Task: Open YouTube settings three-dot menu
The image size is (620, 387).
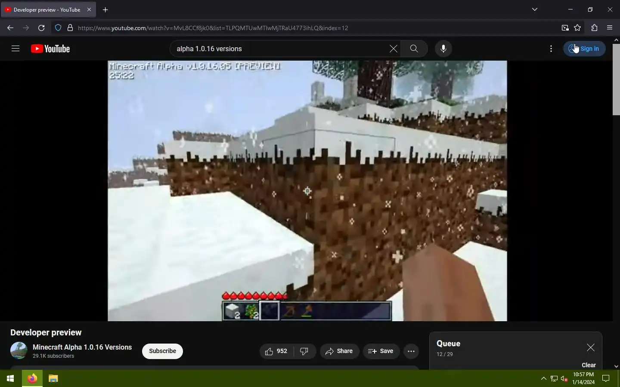Action: (x=551, y=49)
